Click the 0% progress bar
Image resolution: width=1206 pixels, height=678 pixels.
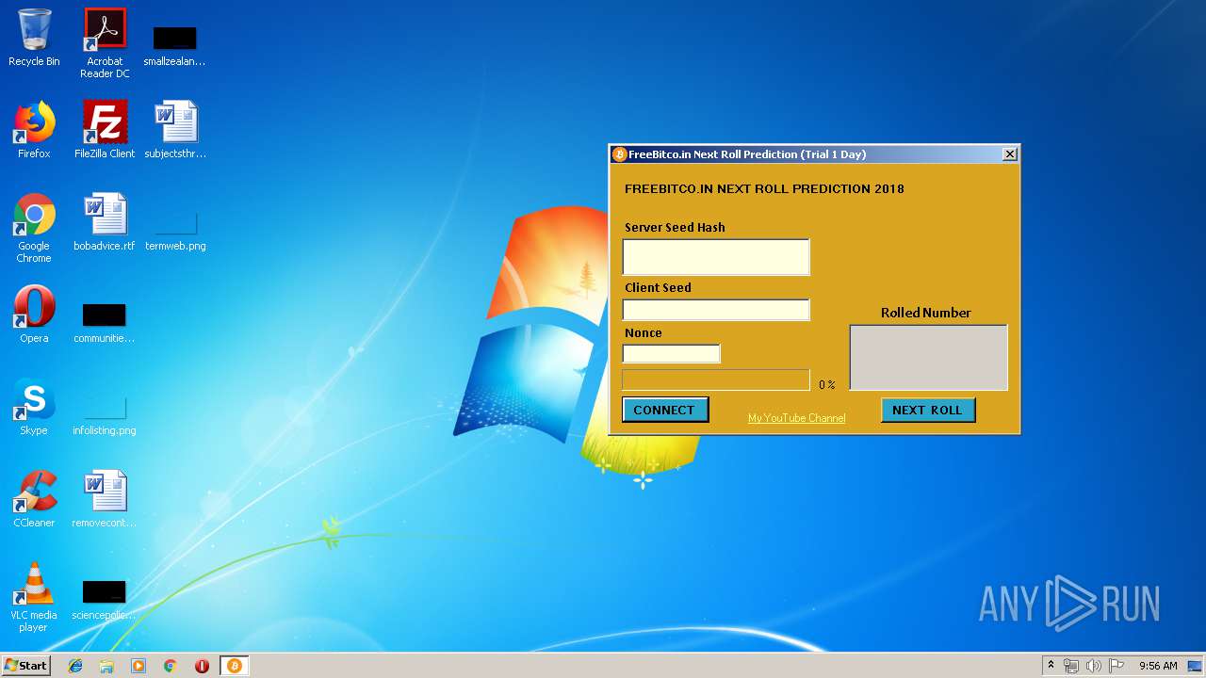[x=716, y=379]
